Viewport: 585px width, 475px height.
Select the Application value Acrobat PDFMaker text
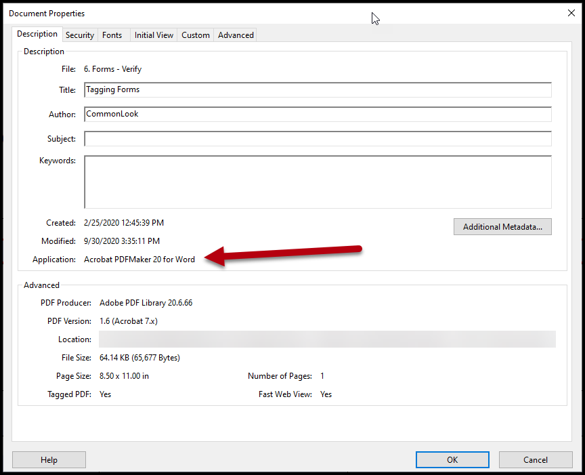[x=139, y=260]
